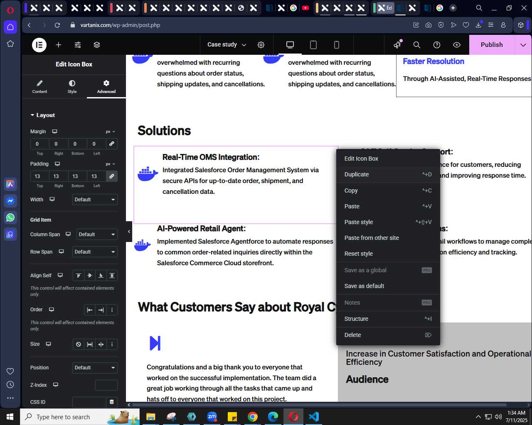532x425 pixels.
Task: Preview changes with eye icon
Action: tap(457, 45)
